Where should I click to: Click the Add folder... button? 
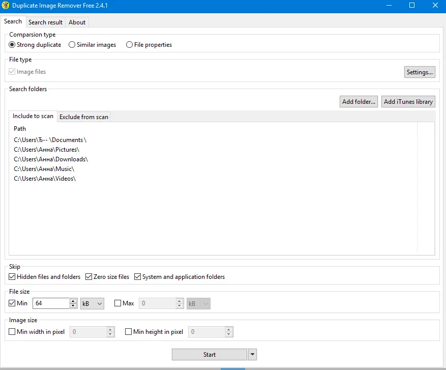359,102
